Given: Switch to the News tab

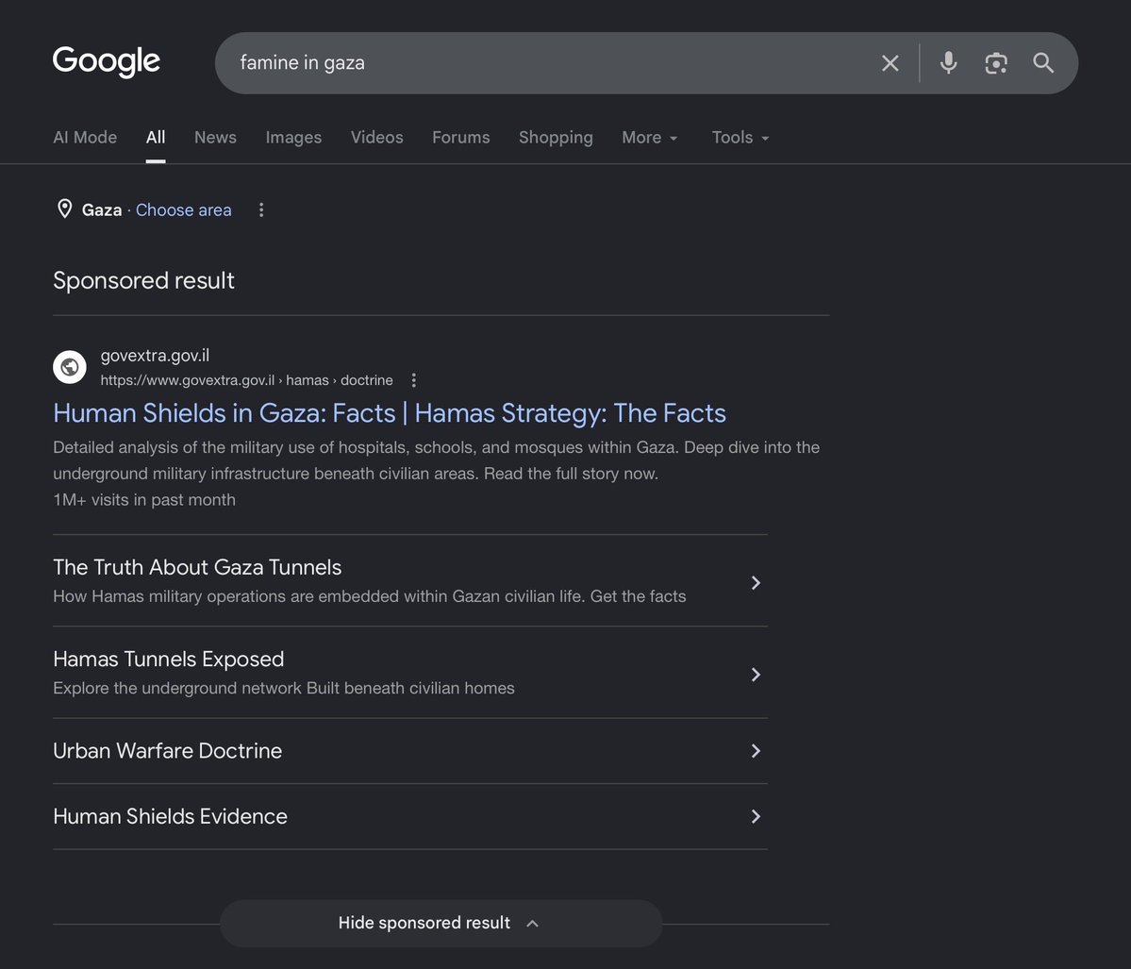Looking at the screenshot, I should (215, 137).
